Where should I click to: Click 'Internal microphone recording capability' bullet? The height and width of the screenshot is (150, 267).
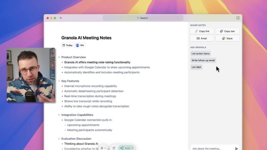coord(91,86)
